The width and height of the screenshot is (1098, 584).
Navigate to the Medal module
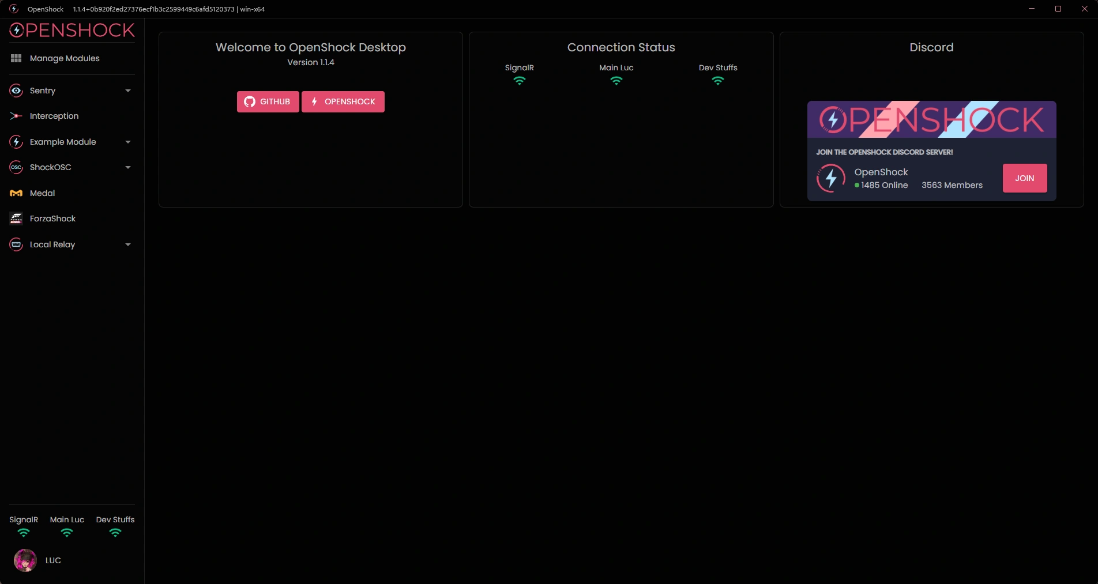[x=72, y=193]
